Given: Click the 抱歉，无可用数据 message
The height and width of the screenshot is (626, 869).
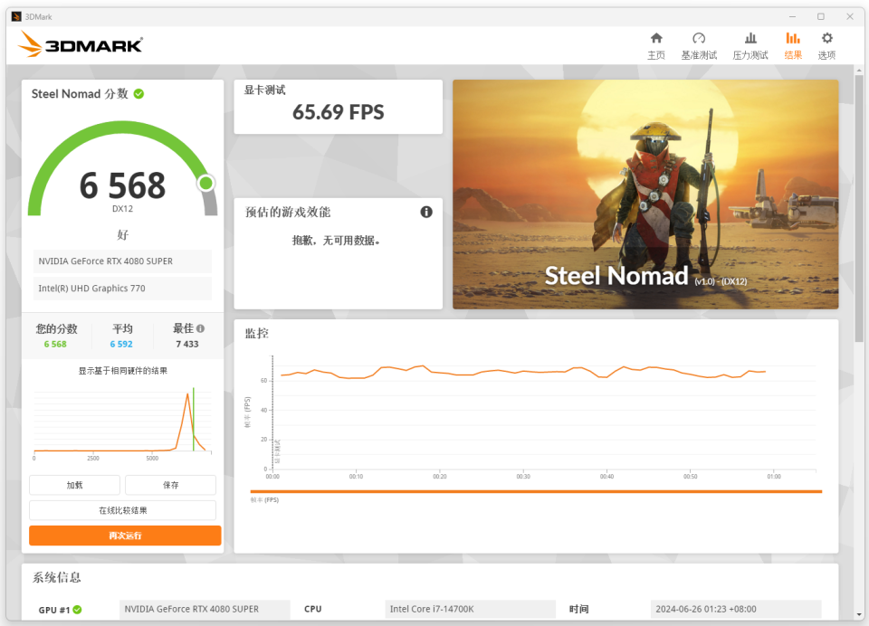Looking at the screenshot, I should 336,241.
